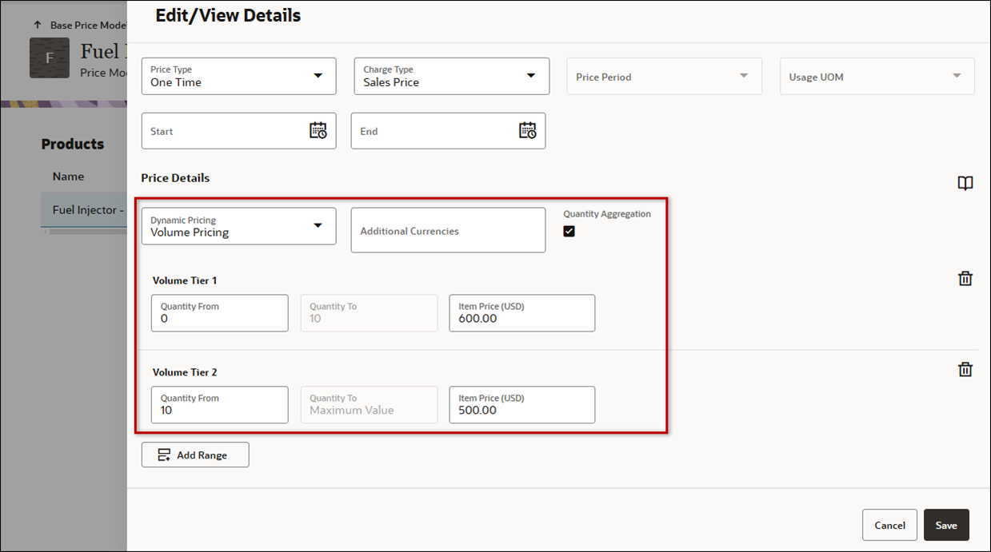Screen dimensions: 991x552
Task: Select the Fuel Injector product row
Action: pyautogui.click(x=84, y=209)
